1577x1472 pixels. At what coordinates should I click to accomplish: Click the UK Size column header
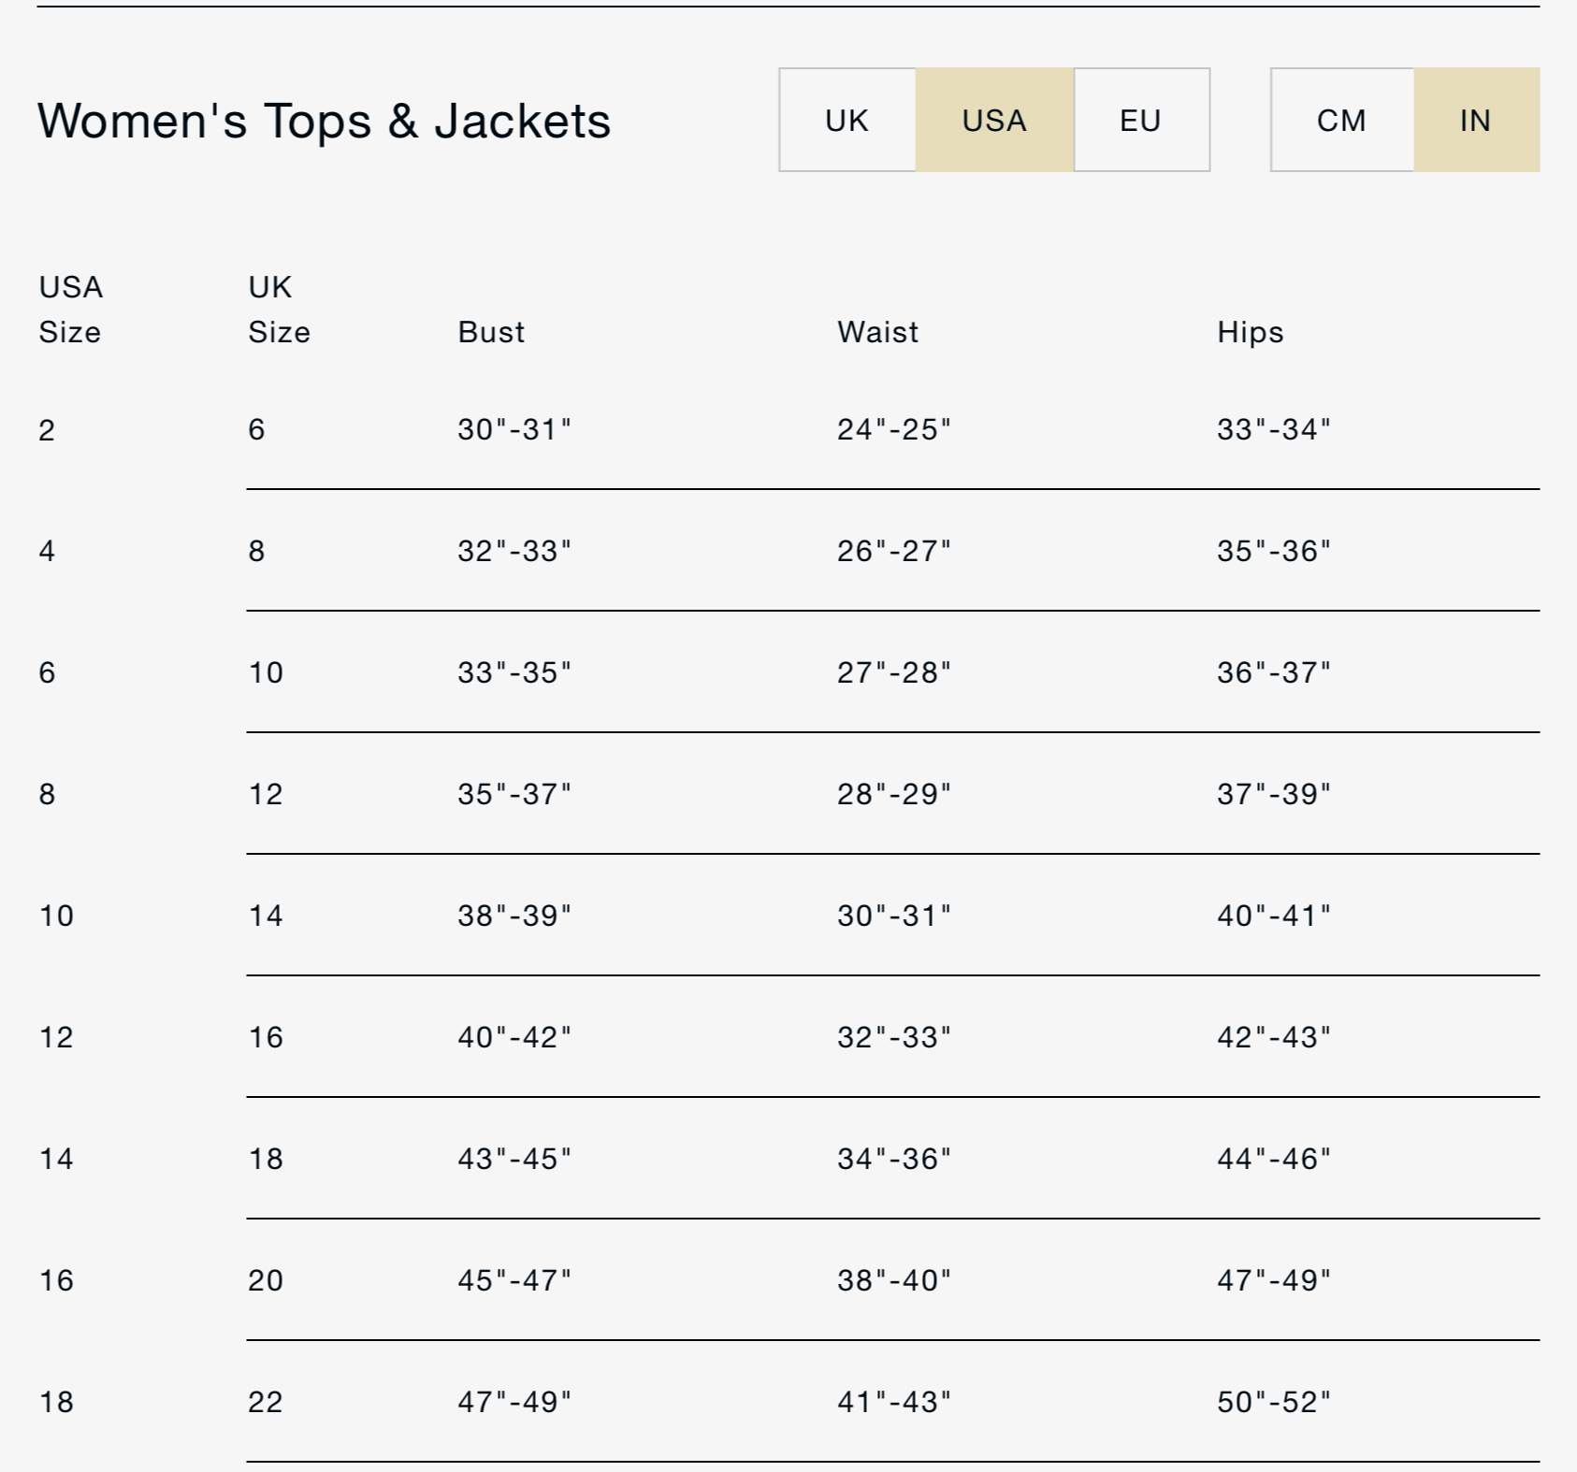[x=279, y=309]
